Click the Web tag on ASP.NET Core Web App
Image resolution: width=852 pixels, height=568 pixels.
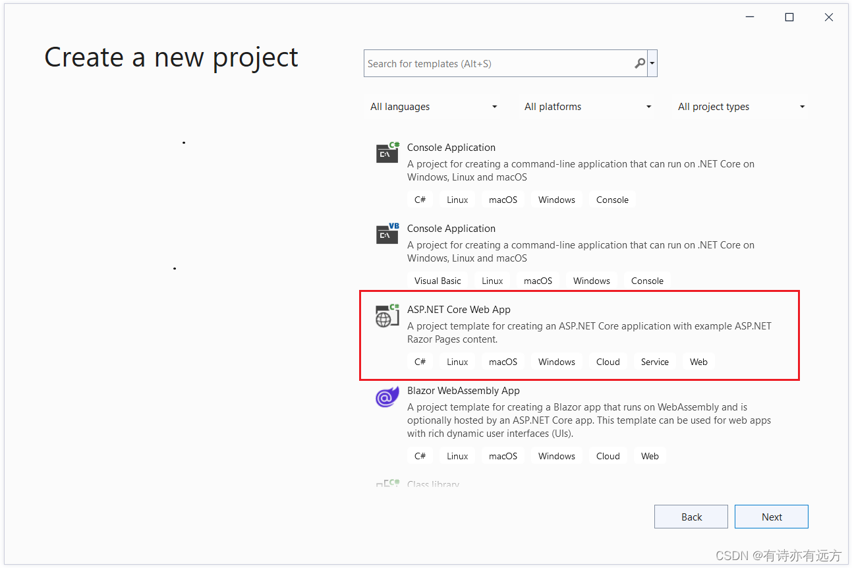pyautogui.click(x=698, y=362)
